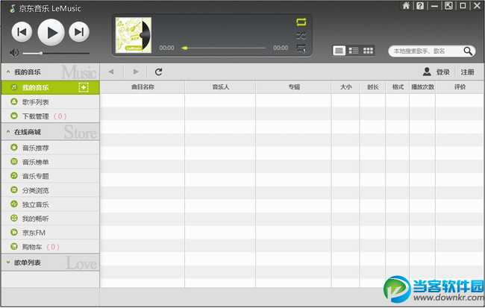Open the 注册 register link
Image resolution: width=485 pixels, height=308 pixels.
(467, 72)
